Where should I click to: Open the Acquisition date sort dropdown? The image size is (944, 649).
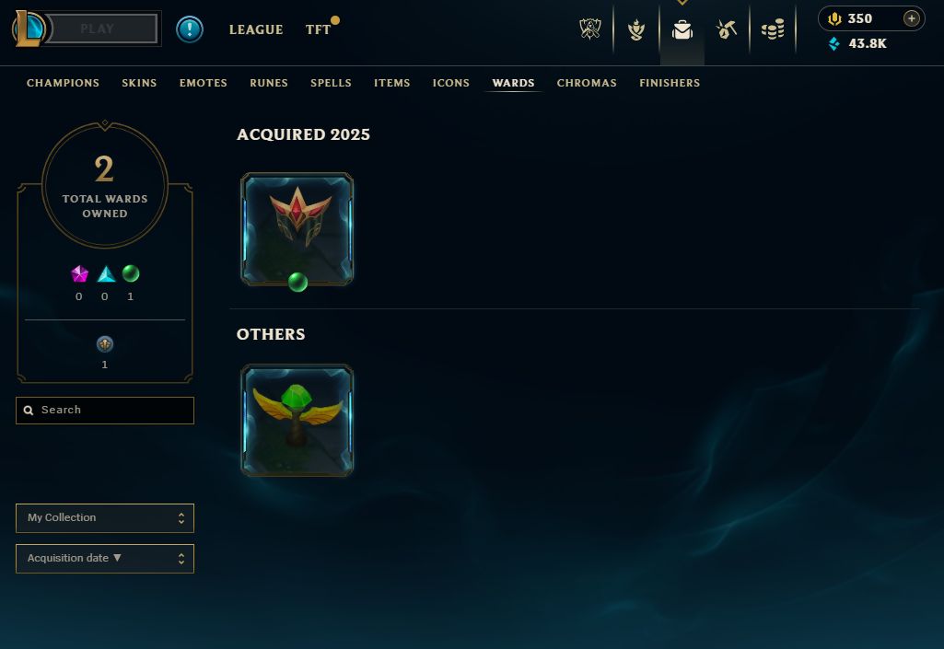pyautogui.click(x=105, y=559)
